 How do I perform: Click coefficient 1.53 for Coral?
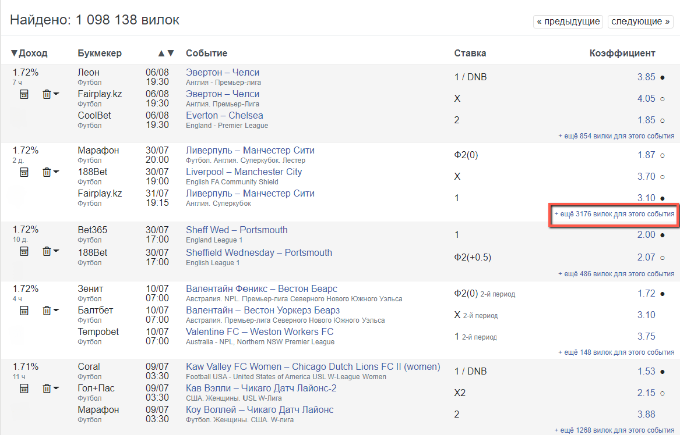click(x=646, y=372)
